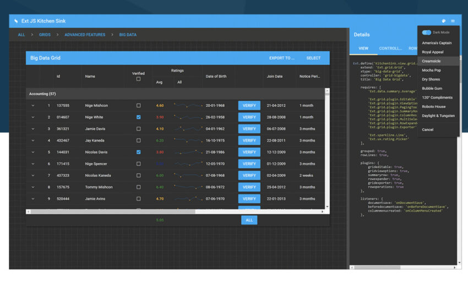
Task: Open the theme palette icon in header
Action: [x=444, y=21]
